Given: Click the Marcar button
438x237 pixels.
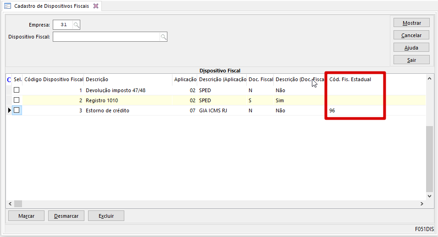Looking at the screenshot, I should pos(26,216).
